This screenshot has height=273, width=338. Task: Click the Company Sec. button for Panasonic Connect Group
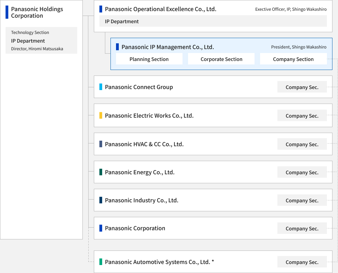click(302, 87)
